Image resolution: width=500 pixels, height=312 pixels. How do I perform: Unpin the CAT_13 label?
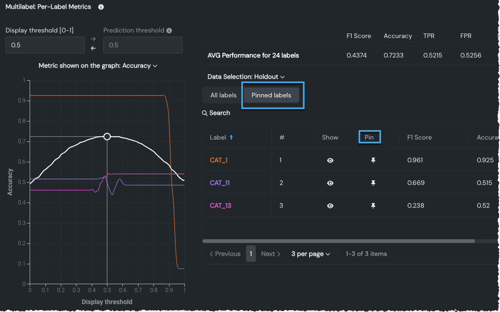coord(373,206)
